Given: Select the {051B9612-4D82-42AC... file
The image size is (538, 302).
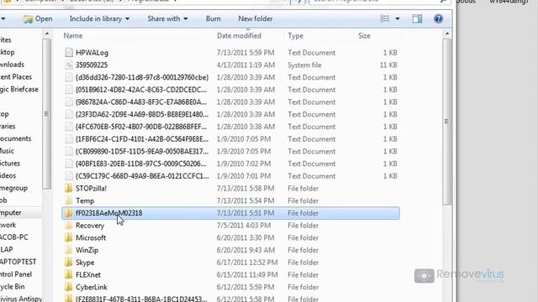Looking at the screenshot, I should pyautogui.click(x=141, y=90).
